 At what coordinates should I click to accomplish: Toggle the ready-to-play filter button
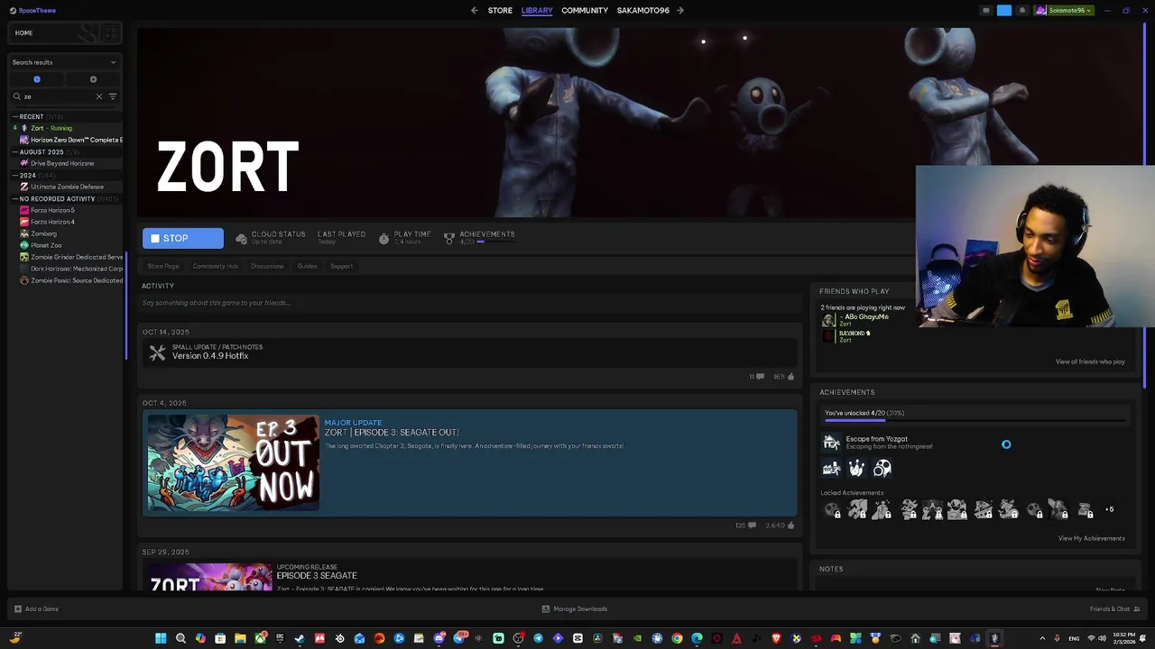[93, 79]
